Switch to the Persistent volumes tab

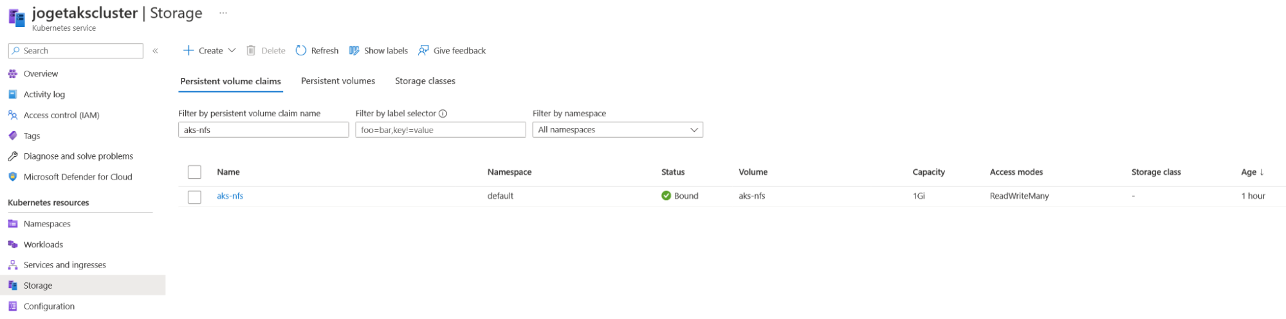point(338,81)
